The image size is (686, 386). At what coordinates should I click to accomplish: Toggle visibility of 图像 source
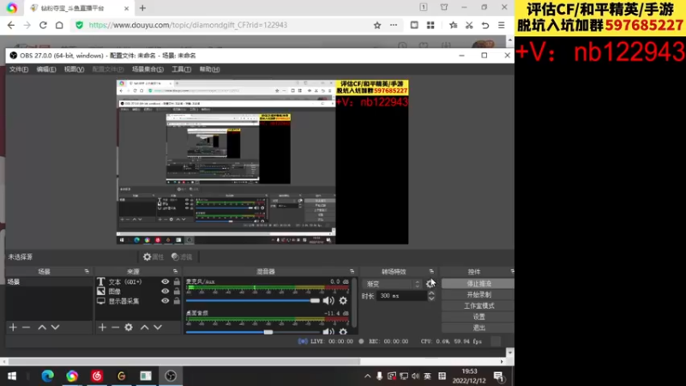click(x=165, y=292)
